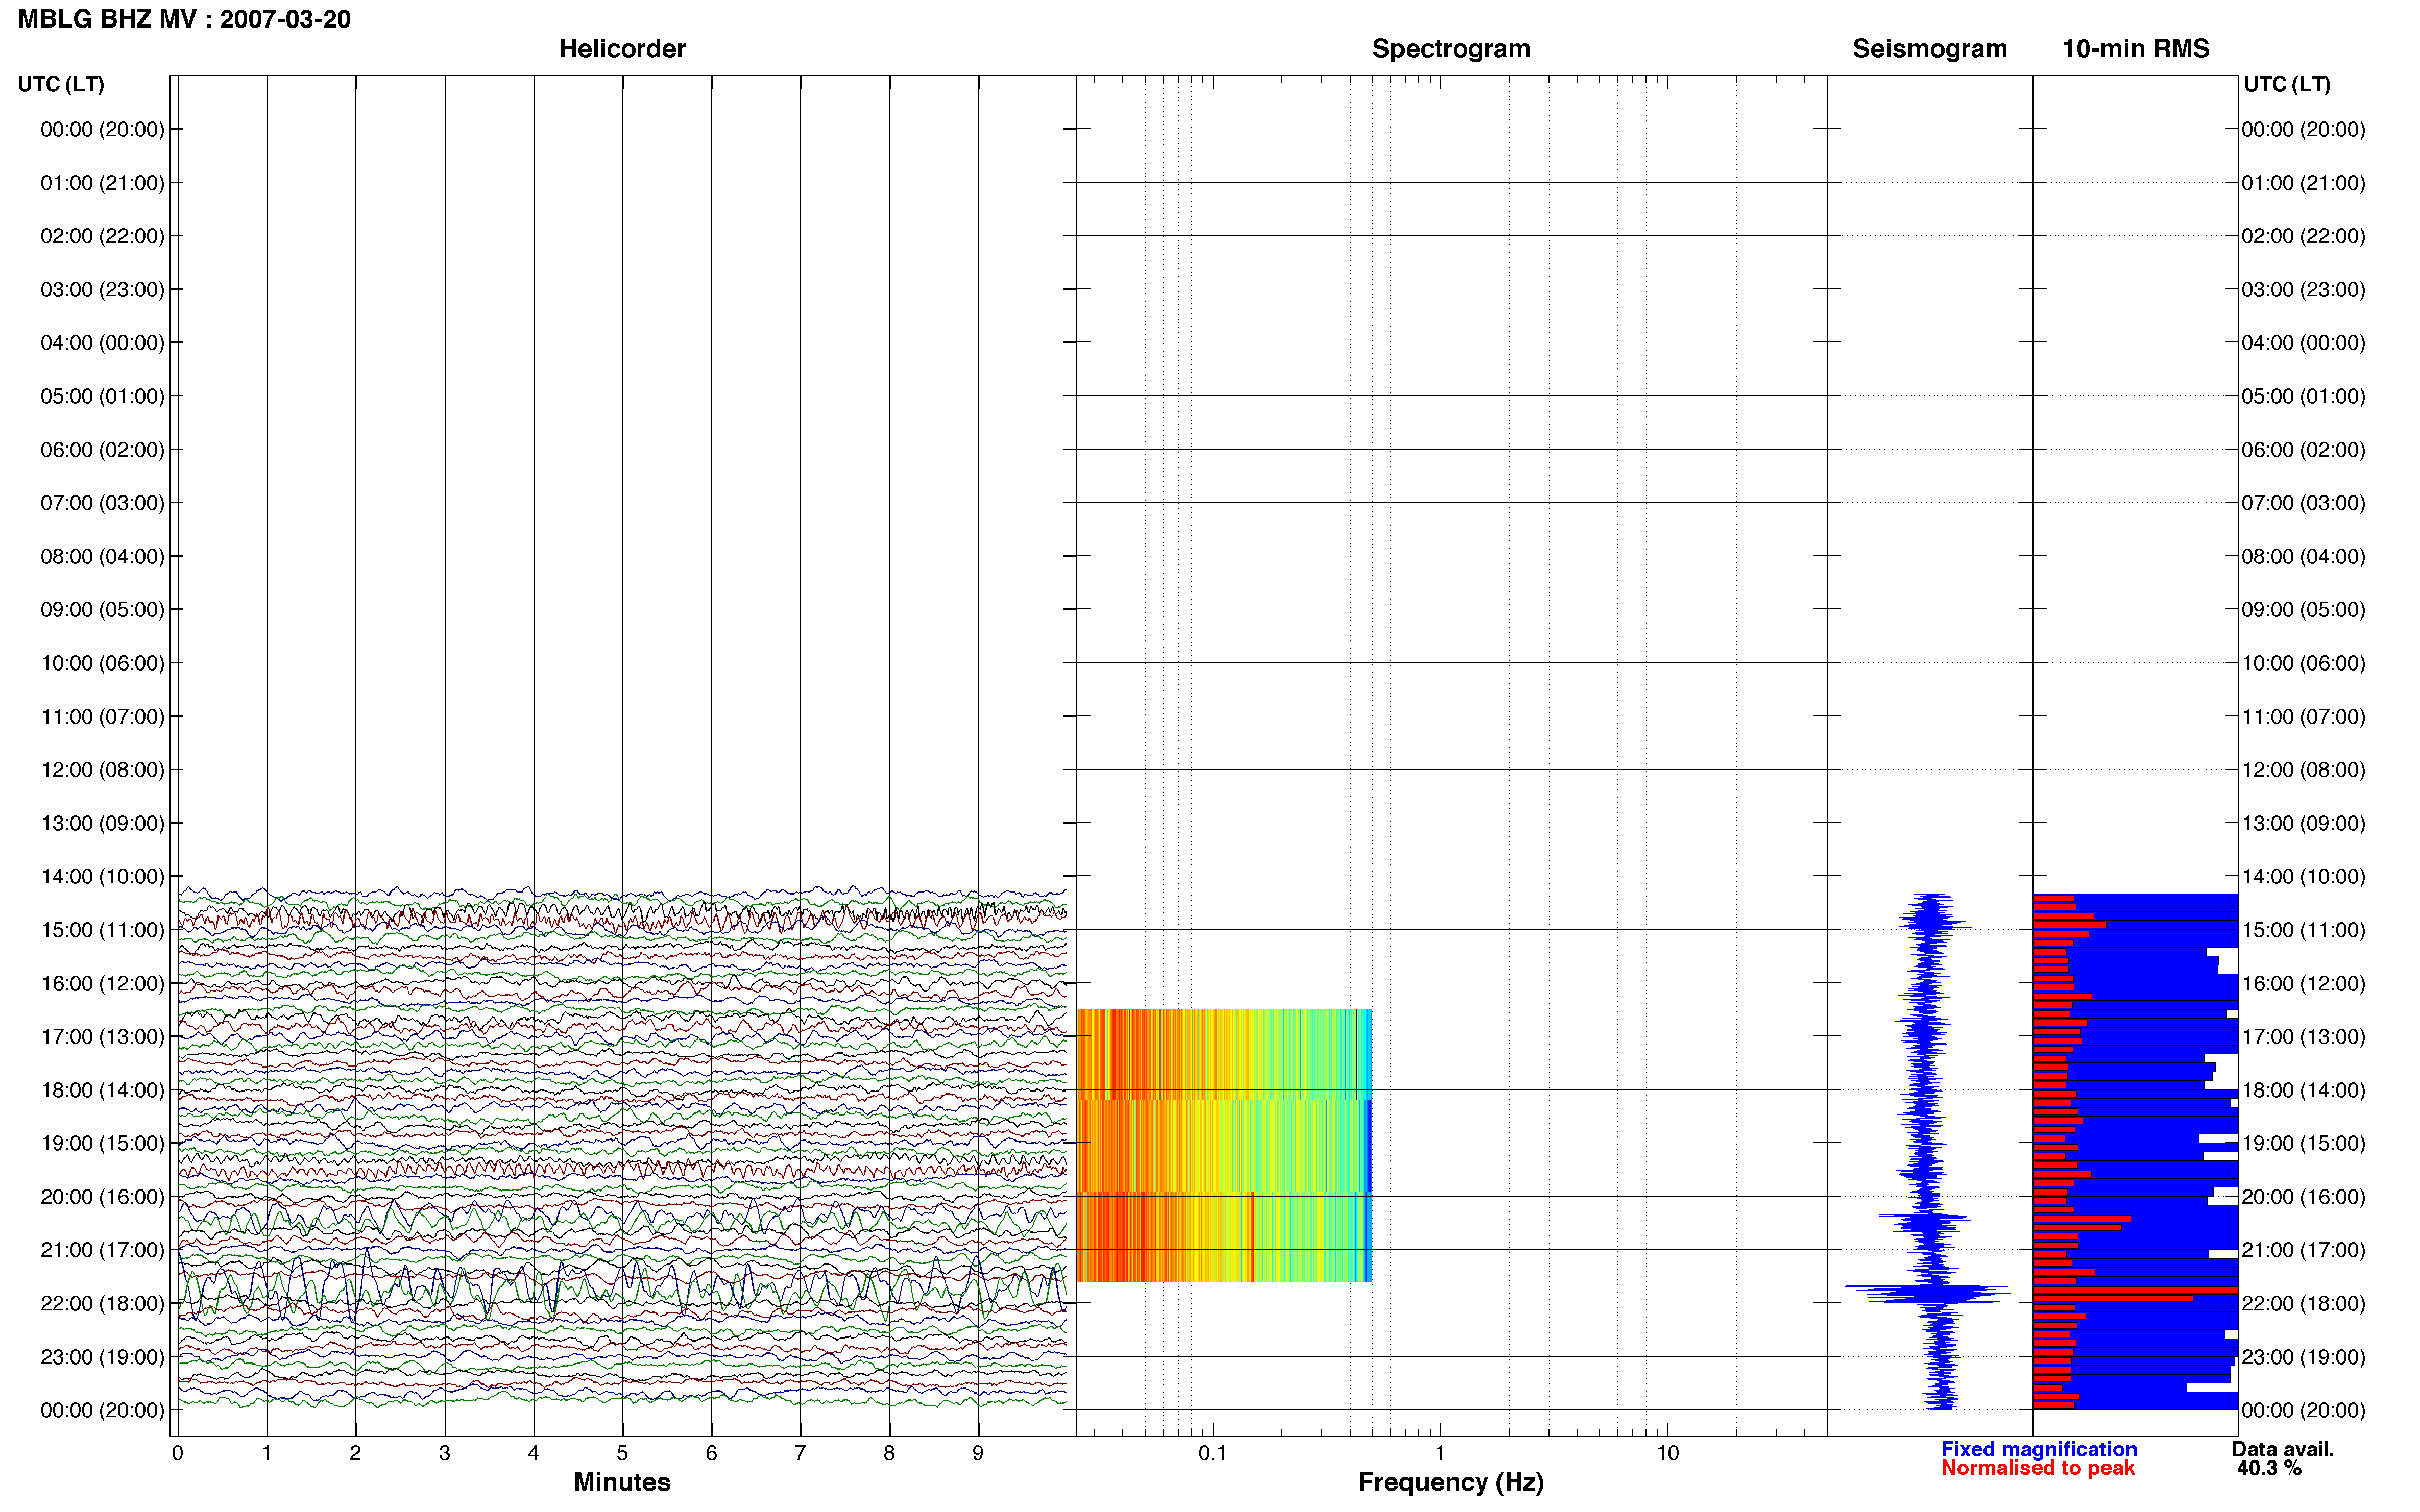Click minute tick '5' on the helicorder axis

[x=621, y=1453]
